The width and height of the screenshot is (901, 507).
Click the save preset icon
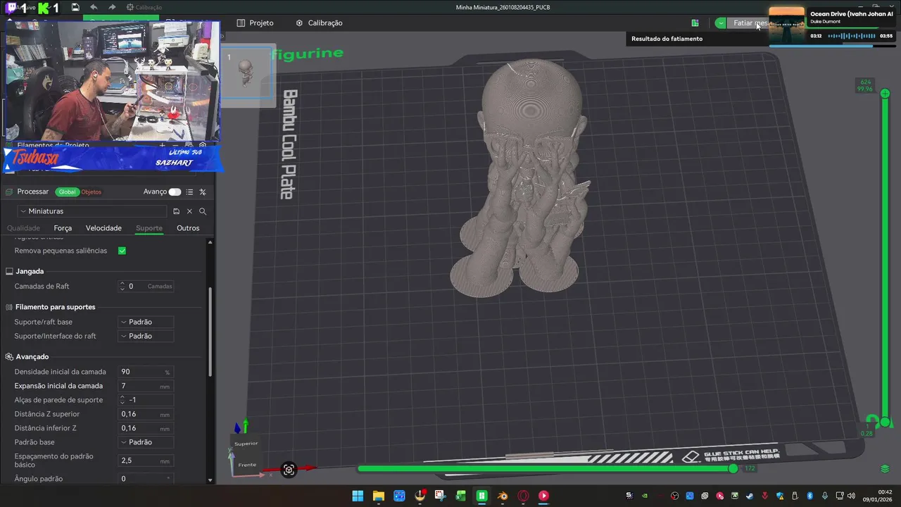[x=176, y=211]
